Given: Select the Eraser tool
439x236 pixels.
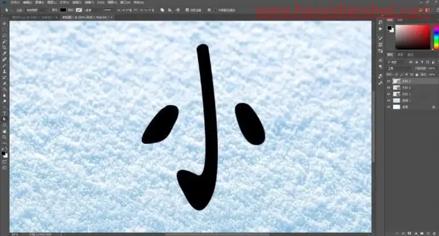Looking at the screenshot, I should (4, 83).
